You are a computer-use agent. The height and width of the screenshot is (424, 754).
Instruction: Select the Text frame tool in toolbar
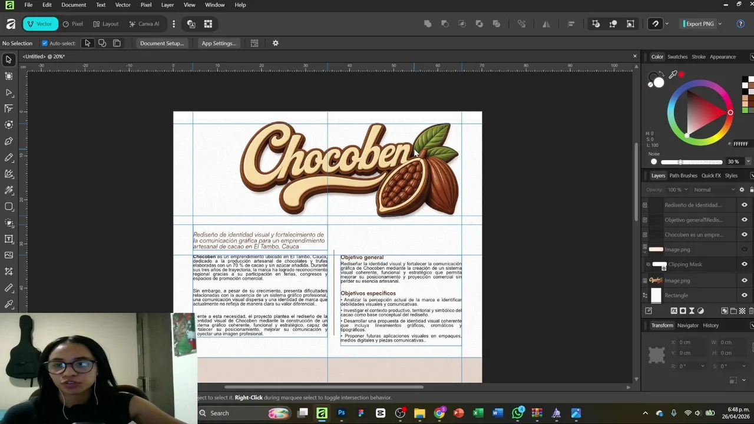coord(9,239)
